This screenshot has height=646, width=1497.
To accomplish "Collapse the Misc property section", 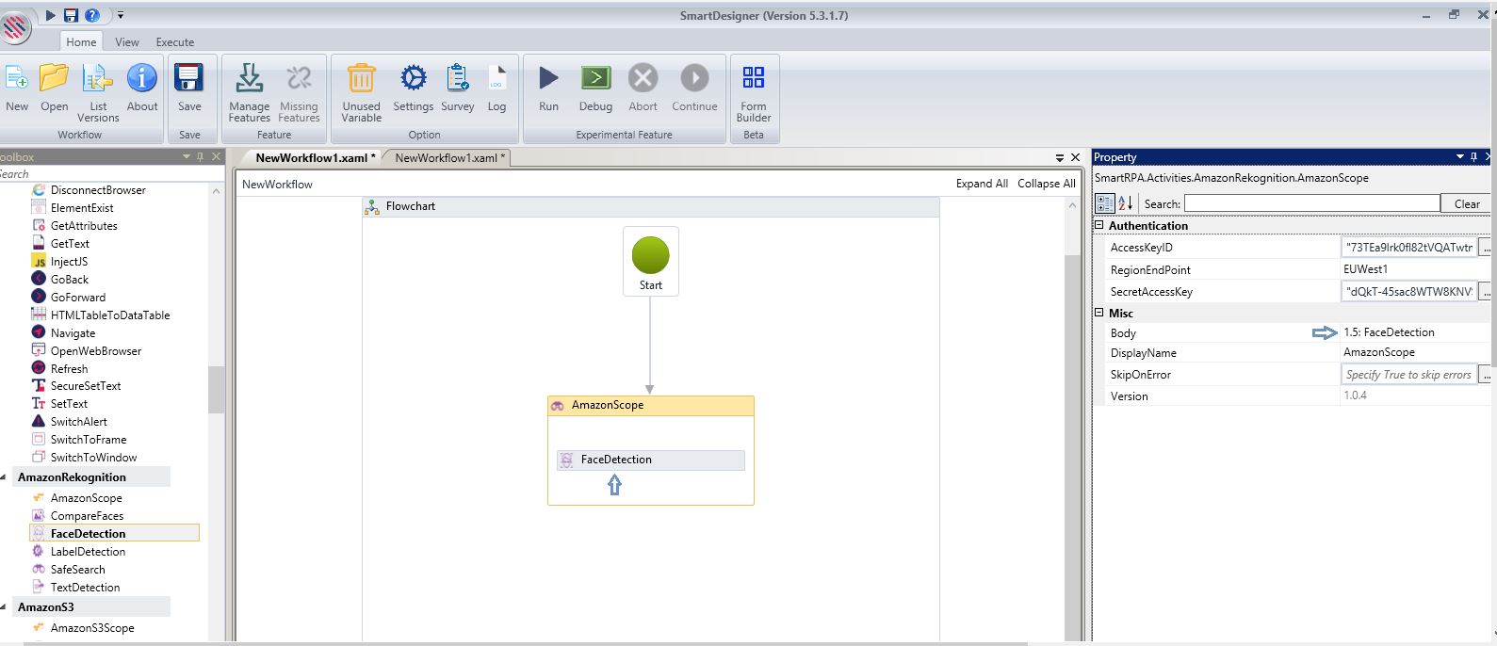I will pos(1099,314).
